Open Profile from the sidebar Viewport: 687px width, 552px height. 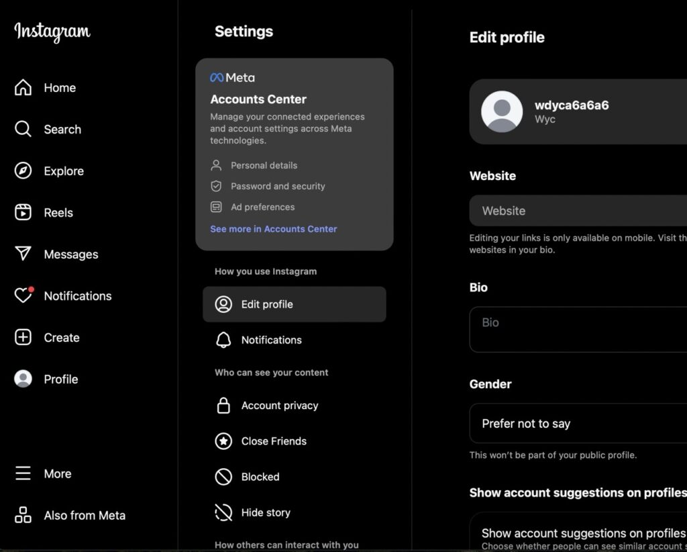pos(61,379)
